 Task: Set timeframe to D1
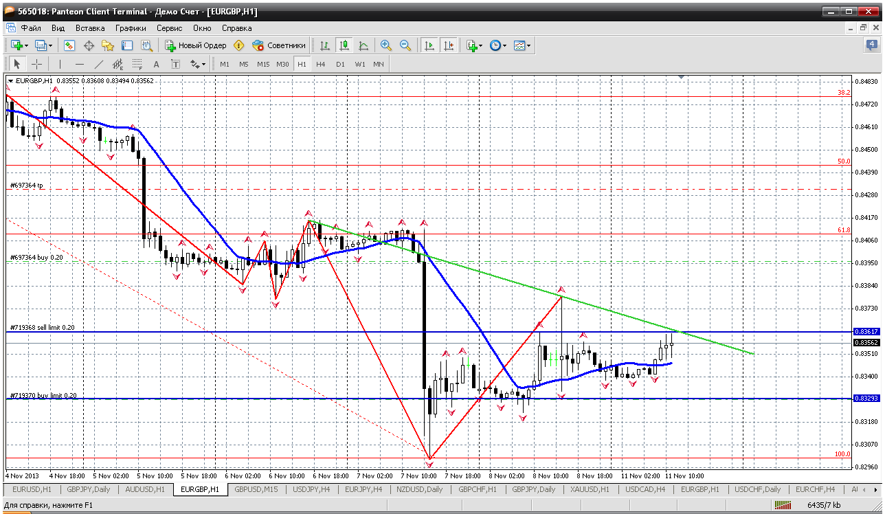point(340,64)
